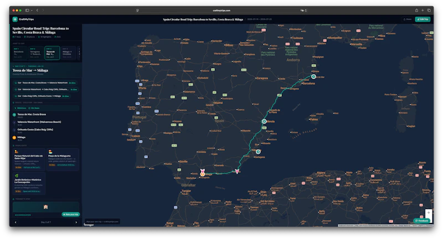The height and width of the screenshot is (239, 443).
Task: Open Car Tossa de Mar to Valencia leg
Action: [x=45, y=83]
